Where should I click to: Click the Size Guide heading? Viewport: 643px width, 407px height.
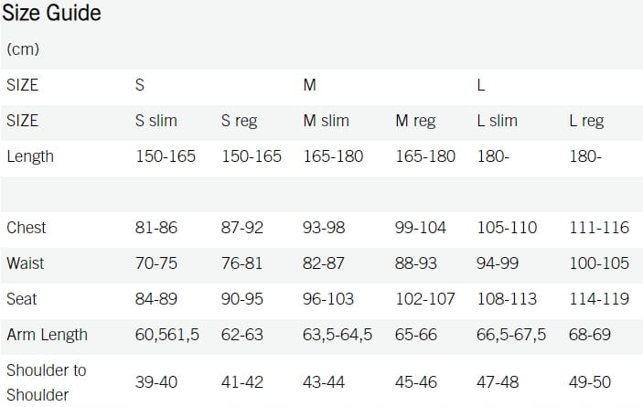52,14
